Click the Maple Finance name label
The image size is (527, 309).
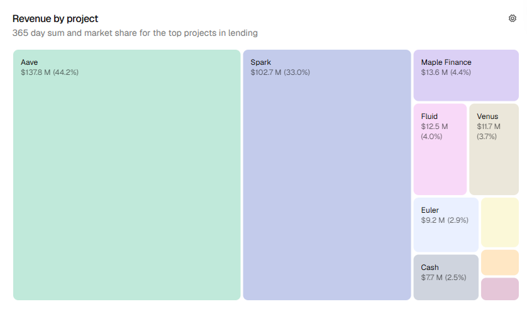point(447,62)
